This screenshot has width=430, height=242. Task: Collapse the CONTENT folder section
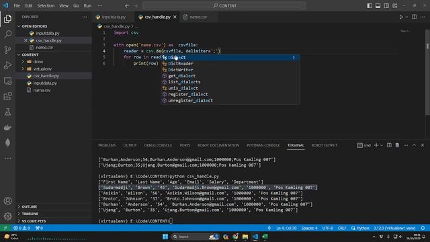point(30,54)
